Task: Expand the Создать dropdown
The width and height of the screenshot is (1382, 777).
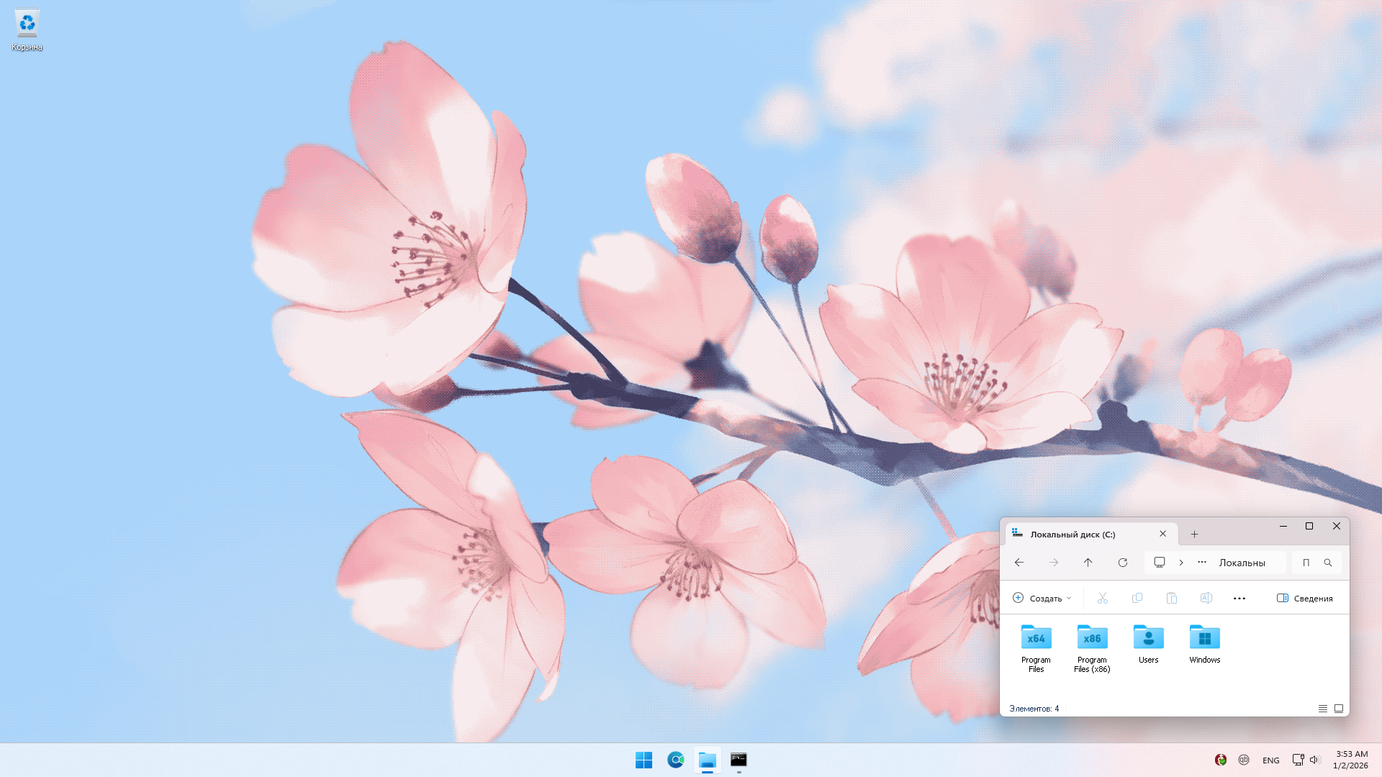Action: coord(1042,598)
